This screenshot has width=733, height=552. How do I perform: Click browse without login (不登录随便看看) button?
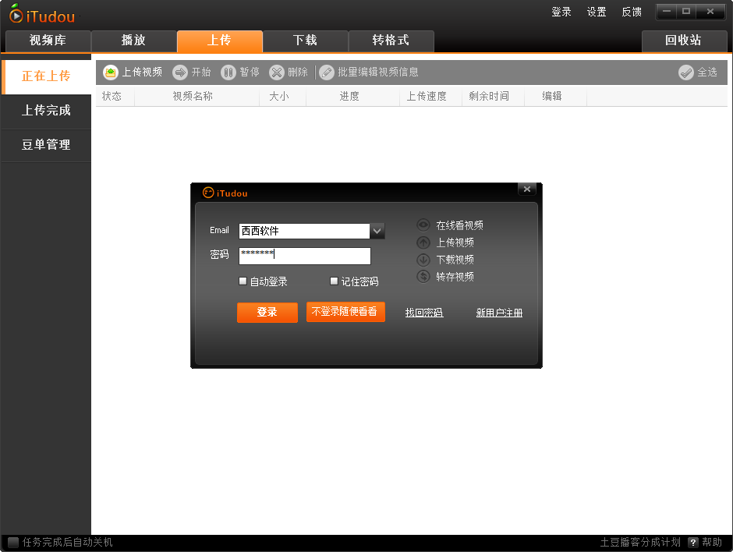point(345,312)
